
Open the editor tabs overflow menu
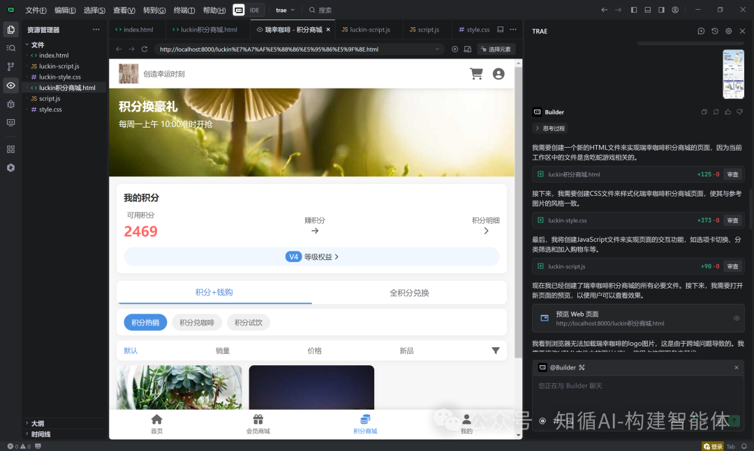point(513,29)
